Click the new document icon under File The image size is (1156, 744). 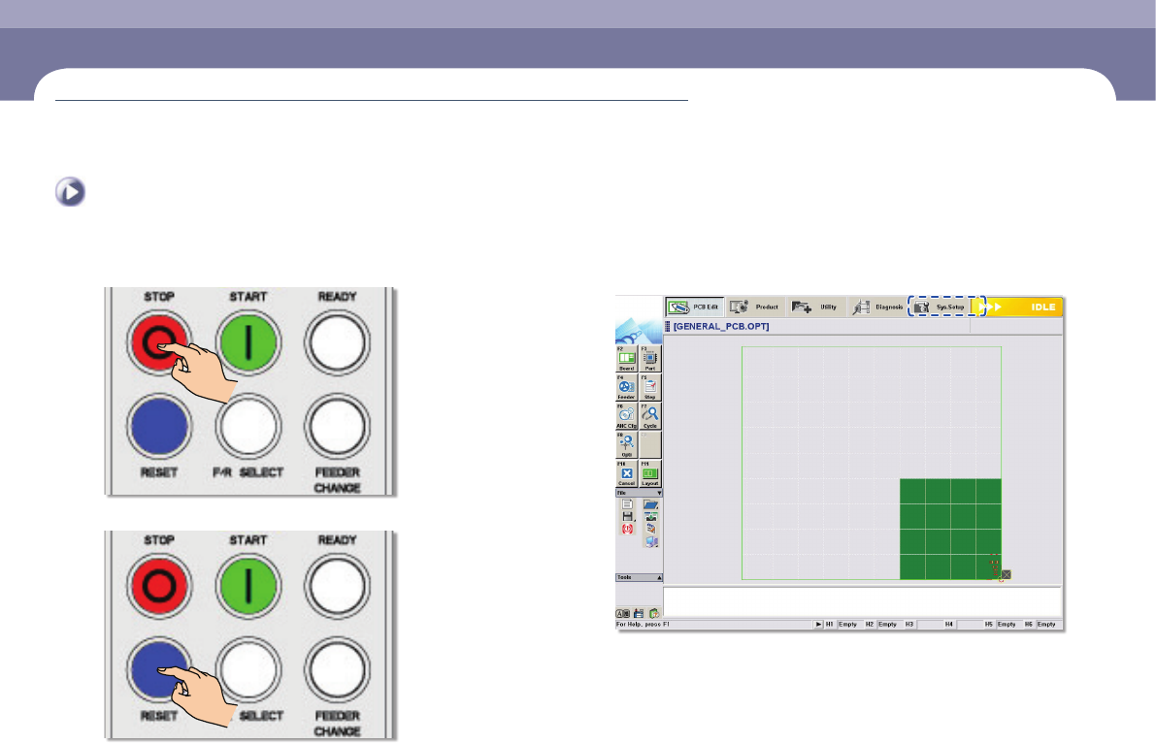627,504
